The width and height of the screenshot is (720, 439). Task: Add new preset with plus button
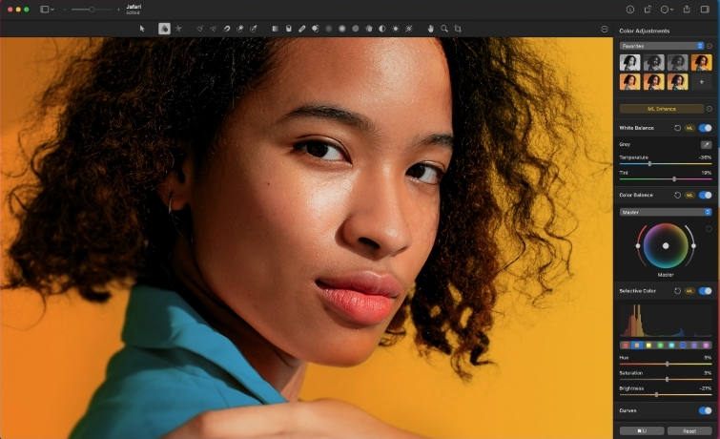click(702, 82)
